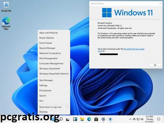Open the taskbar clock and date
The width and height of the screenshot is (164, 123).
coord(150,119)
